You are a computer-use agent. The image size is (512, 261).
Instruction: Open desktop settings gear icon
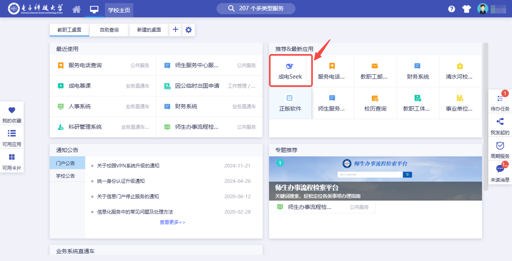click(x=189, y=30)
